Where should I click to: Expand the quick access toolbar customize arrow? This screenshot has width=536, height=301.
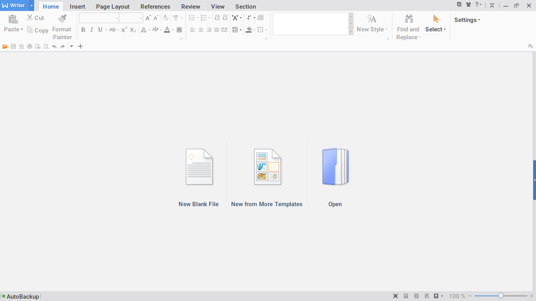(x=71, y=47)
